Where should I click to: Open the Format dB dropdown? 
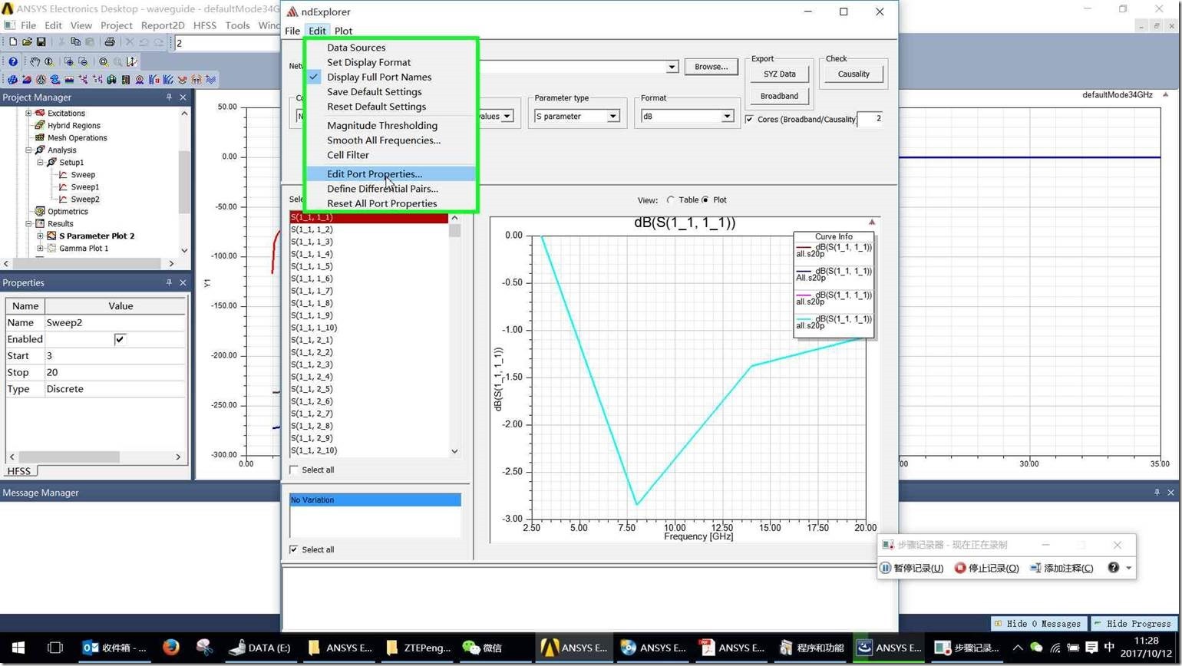(x=726, y=116)
